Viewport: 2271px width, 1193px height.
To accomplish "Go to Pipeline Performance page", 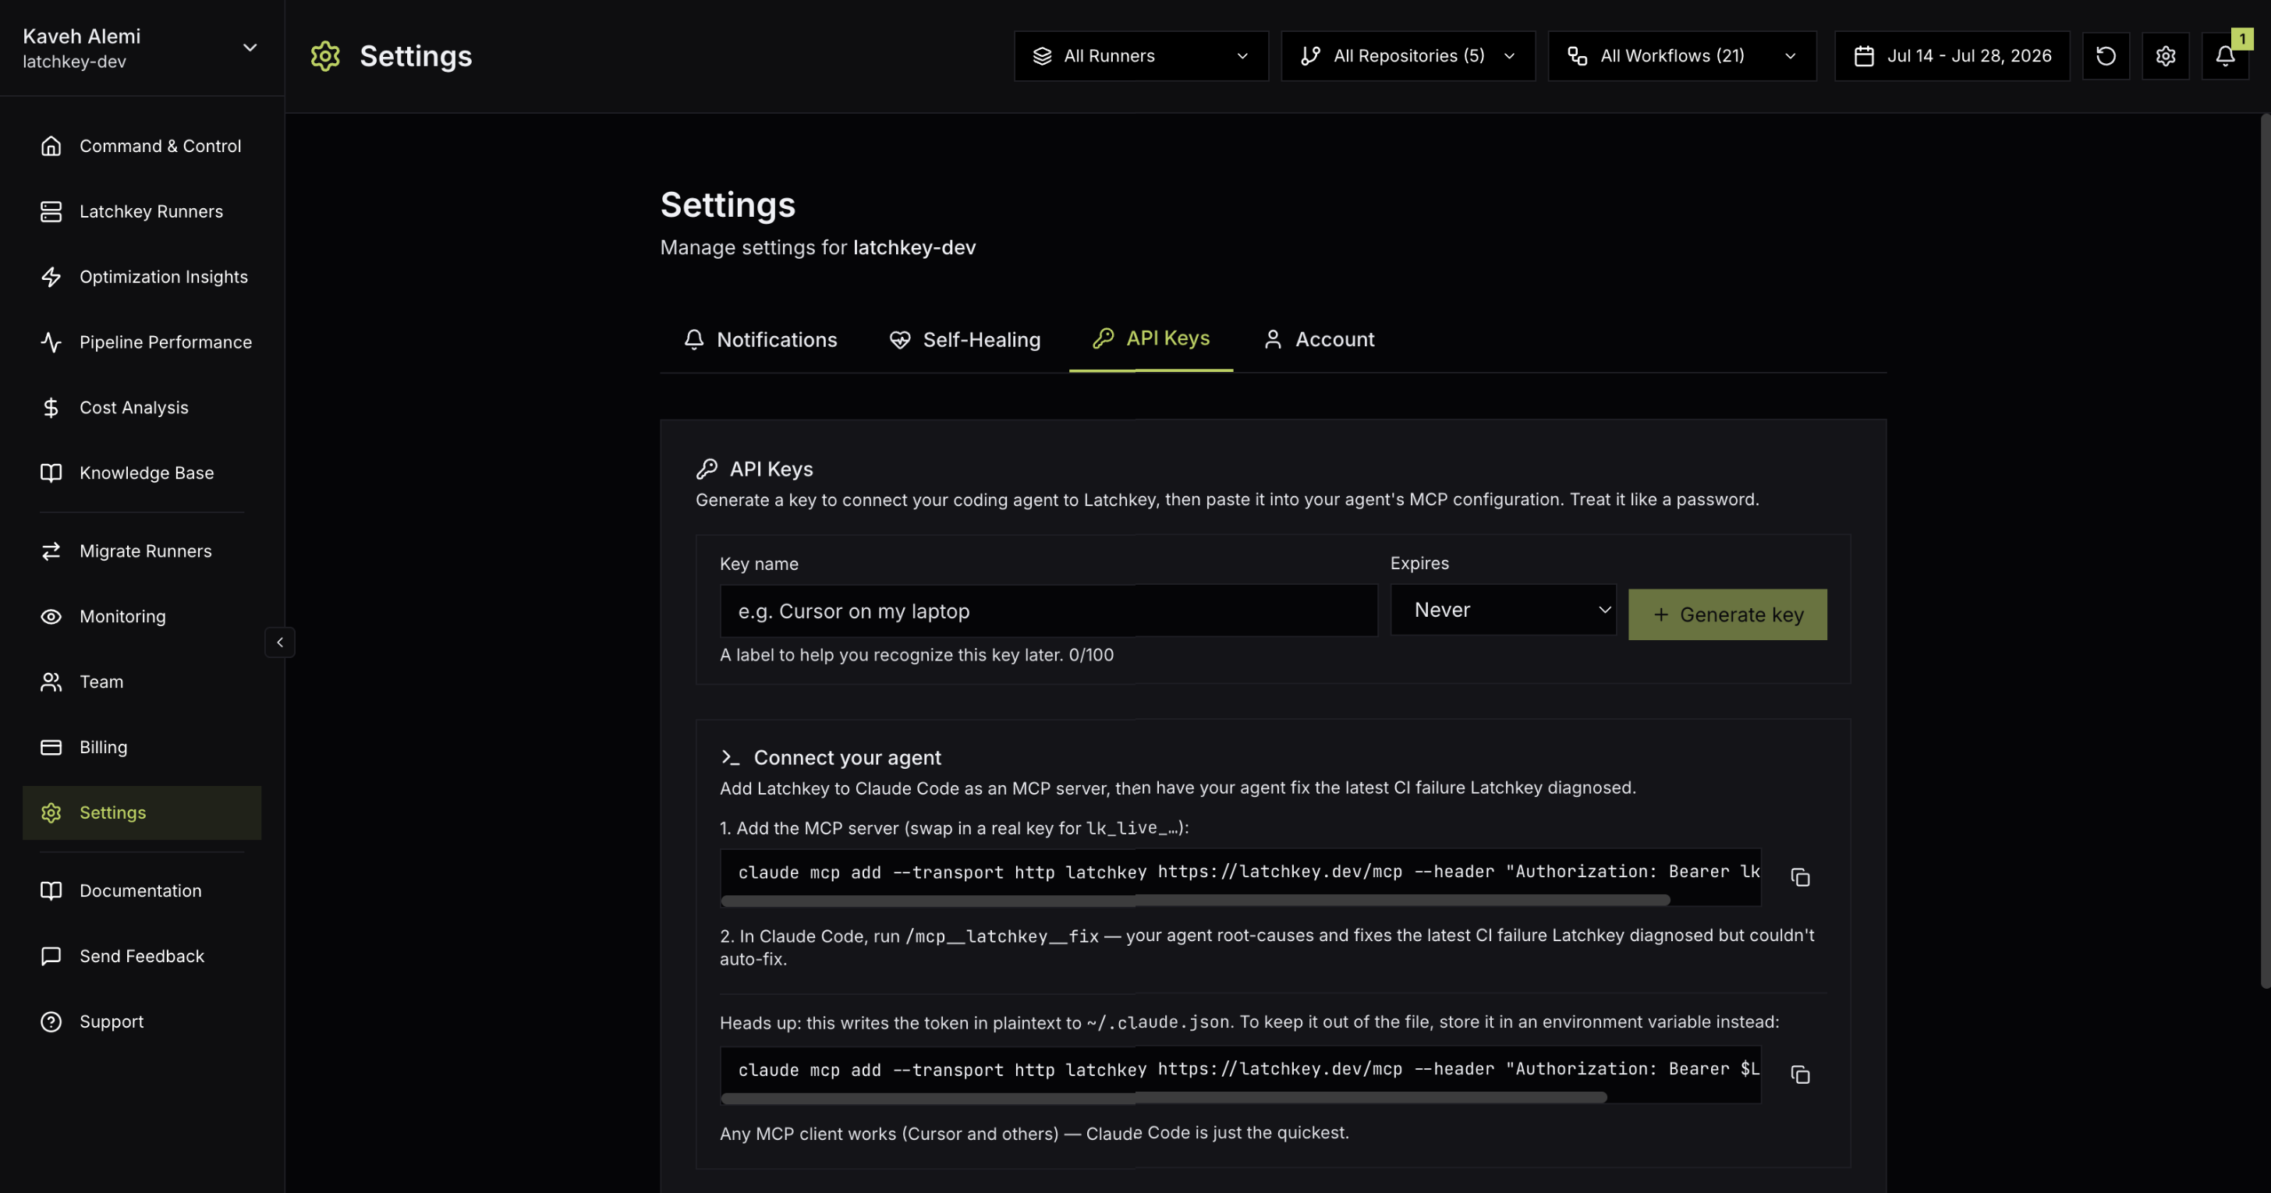I will [141, 342].
